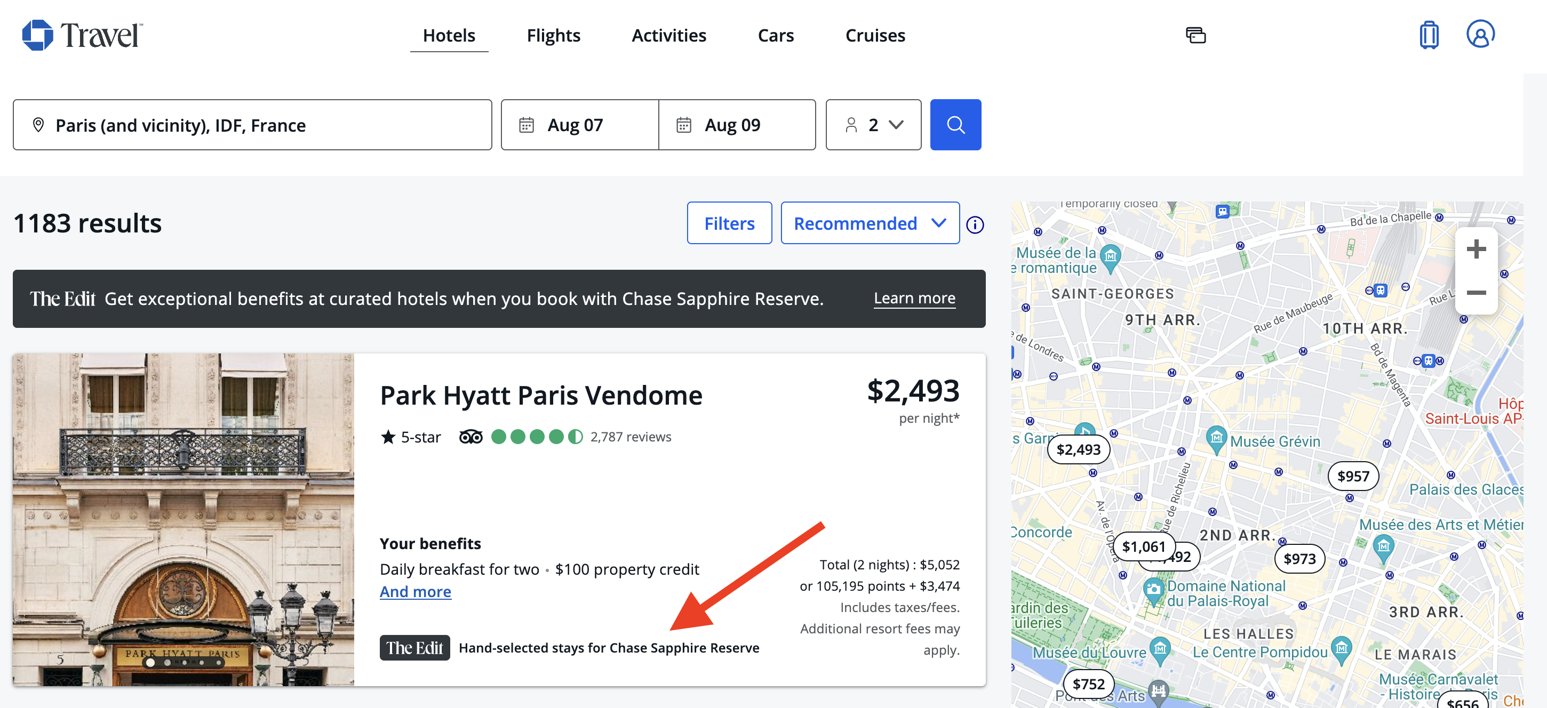This screenshot has height=708, width=1547.
Task: Open the Recommended sort dropdown
Action: (869, 223)
